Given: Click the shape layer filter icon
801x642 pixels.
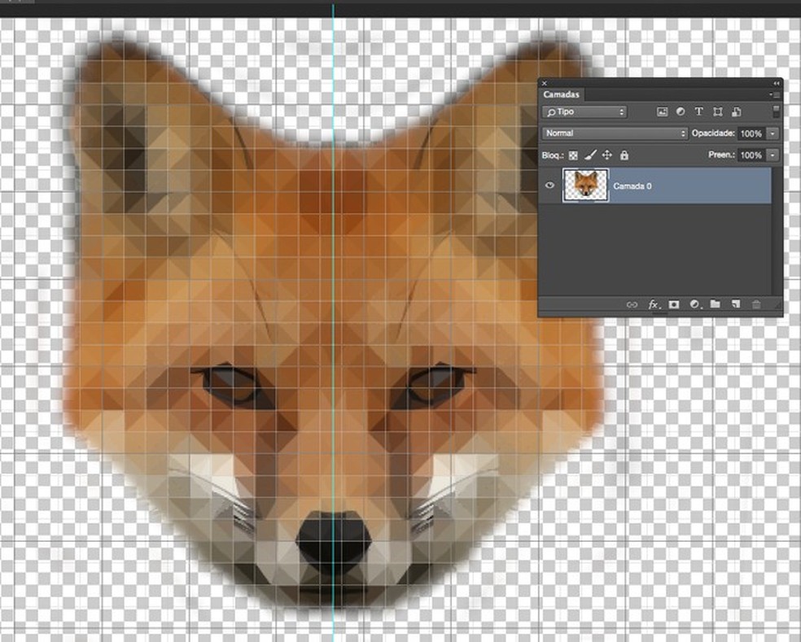Looking at the screenshot, I should coord(717,111).
